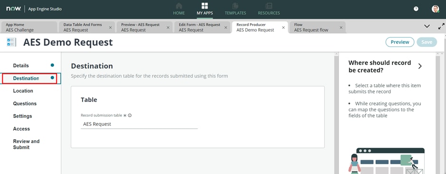
Task: Open the user profile avatar
Action: (435, 9)
